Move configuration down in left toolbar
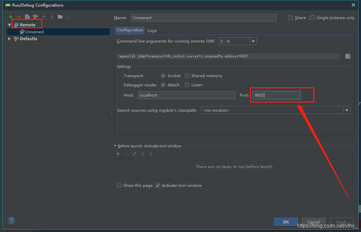The height and width of the screenshot is (232, 361). click(52, 17)
